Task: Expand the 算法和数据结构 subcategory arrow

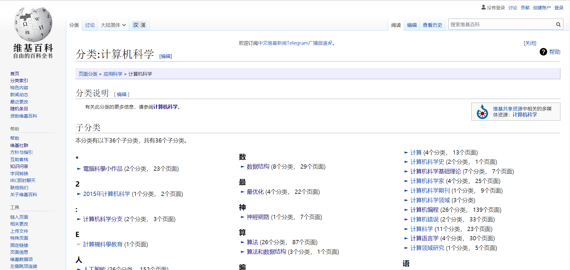Action: (243, 252)
